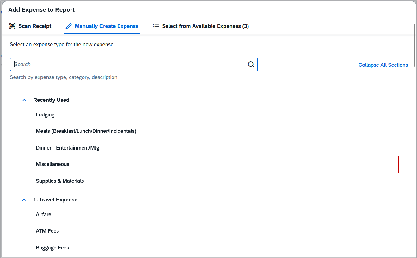
Task: Select the Airfare expense type
Action: pyautogui.click(x=43, y=214)
